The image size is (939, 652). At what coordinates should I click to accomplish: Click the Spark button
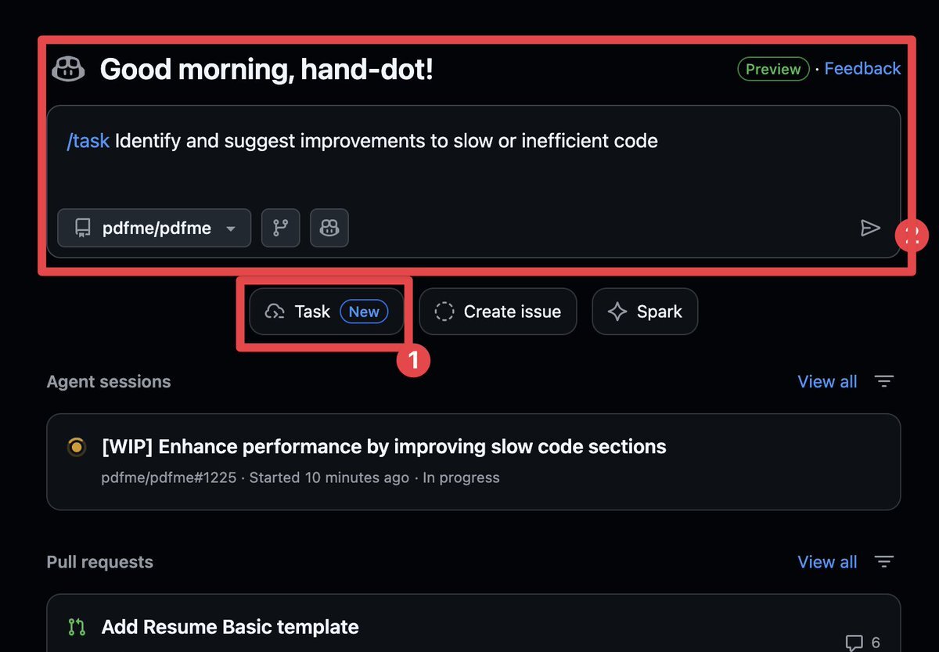645,312
